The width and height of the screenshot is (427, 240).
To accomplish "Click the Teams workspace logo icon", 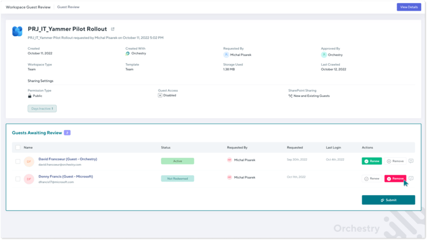I will [x=17, y=31].
